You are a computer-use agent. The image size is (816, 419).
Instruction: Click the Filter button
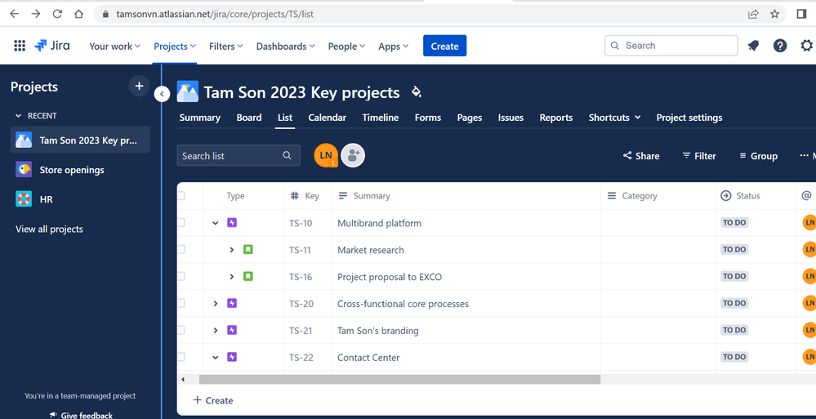pos(699,156)
